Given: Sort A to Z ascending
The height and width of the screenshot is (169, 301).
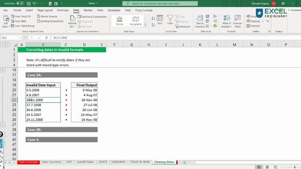Looking at the screenshot, I should 153,18.
